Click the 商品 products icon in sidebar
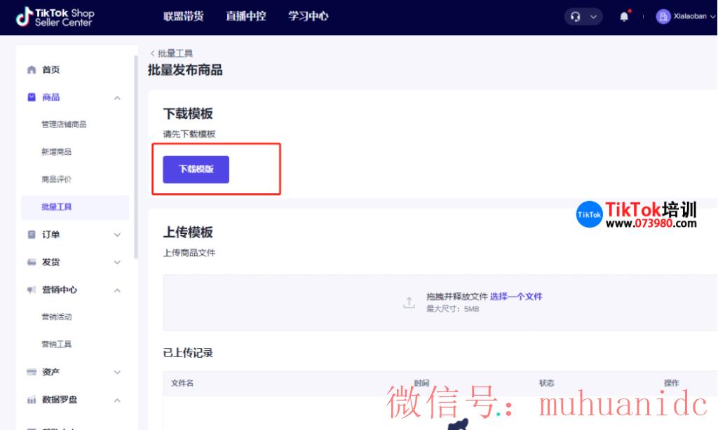Image resolution: width=718 pixels, height=430 pixels. (x=32, y=97)
